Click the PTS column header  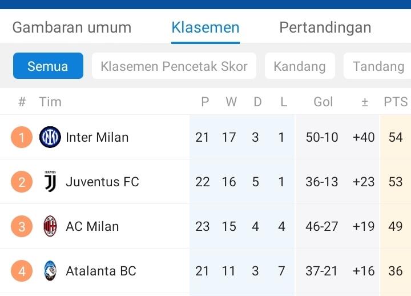click(396, 102)
